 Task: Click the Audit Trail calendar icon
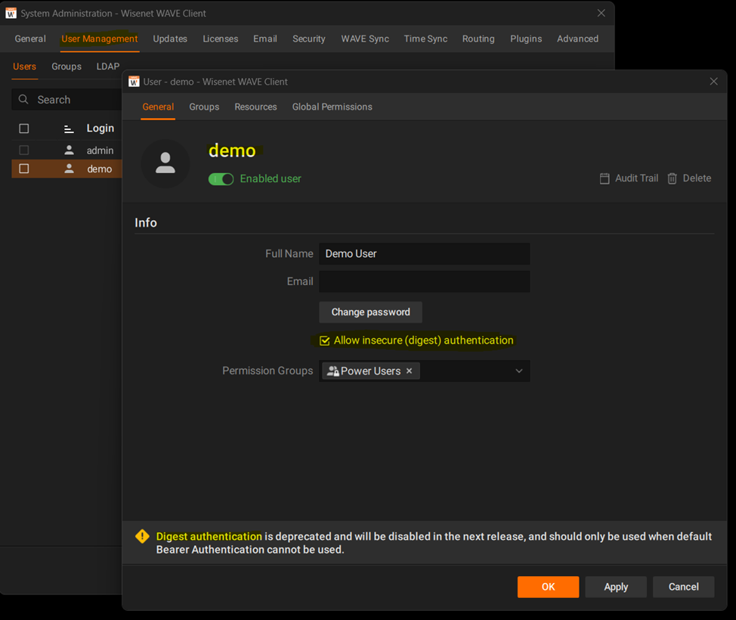[605, 178]
